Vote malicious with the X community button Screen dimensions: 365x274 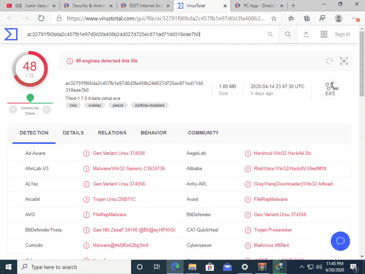tap(13, 110)
